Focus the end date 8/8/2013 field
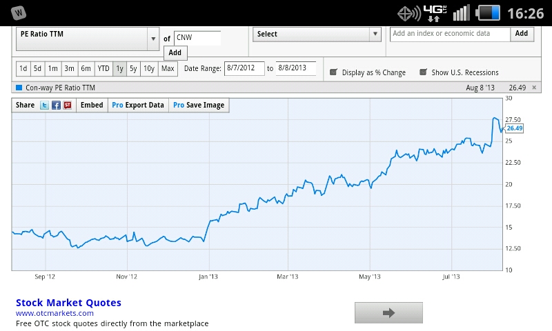The width and height of the screenshot is (552, 331). pos(296,68)
